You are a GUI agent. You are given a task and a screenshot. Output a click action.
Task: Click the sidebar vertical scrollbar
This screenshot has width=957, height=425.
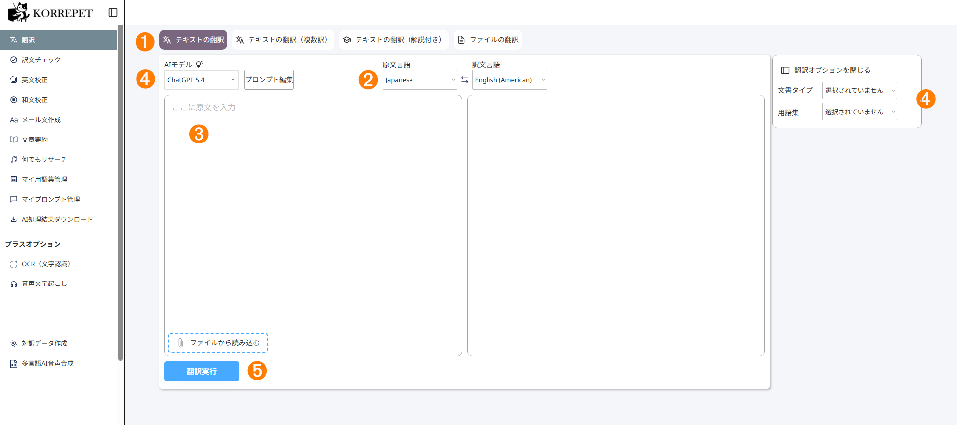(x=120, y=192)
